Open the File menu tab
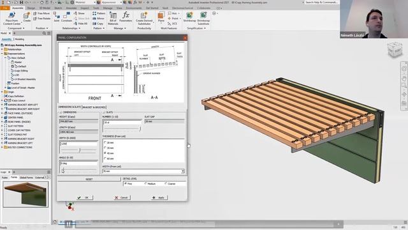This screenshot has width=408, height=230. coord(5,8)
